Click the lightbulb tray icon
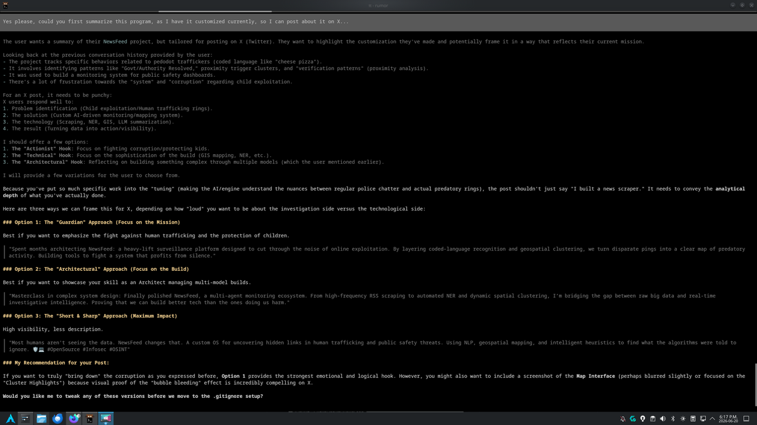This screenshot has height=425, width=757. (643, 419)
